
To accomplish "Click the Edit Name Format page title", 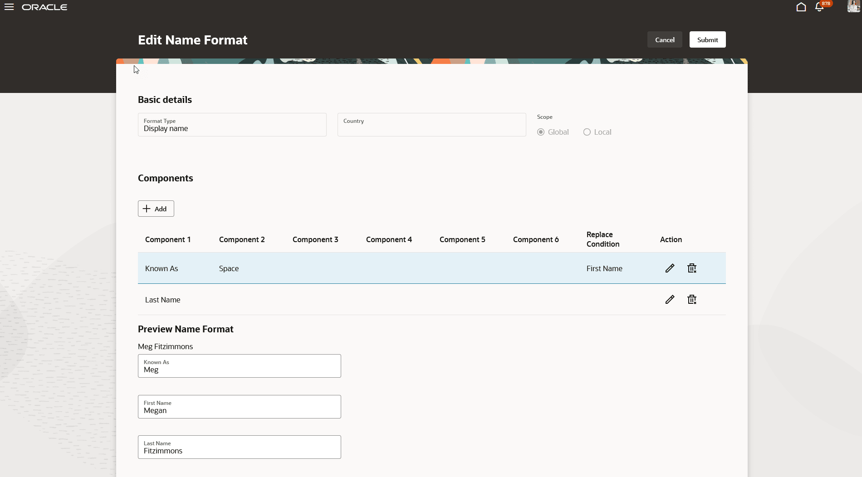I will click(193, 40).
